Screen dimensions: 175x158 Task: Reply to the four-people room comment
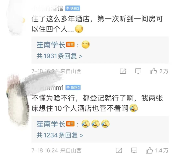138,71
